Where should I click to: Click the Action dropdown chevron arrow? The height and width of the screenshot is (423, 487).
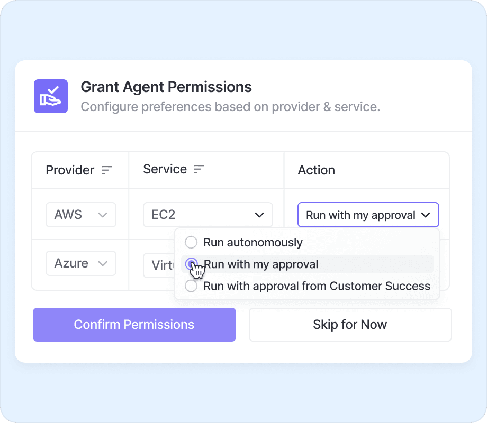point(426,215)
